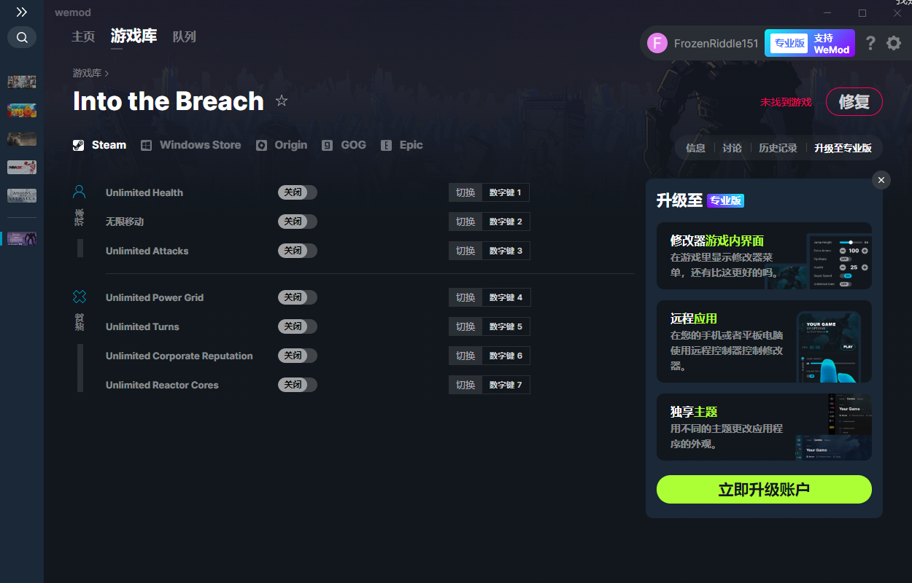Toggle Unlimited Corporate Reputation switch
The height and width of the screenshot is (583, 912).
point(298,356)
